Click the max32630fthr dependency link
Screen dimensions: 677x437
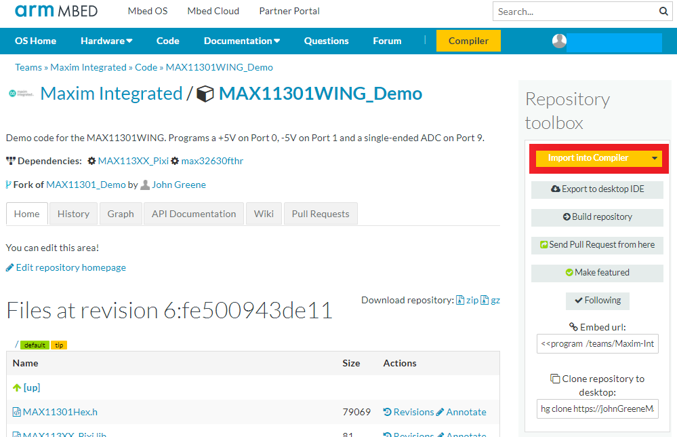pos(212,161)
